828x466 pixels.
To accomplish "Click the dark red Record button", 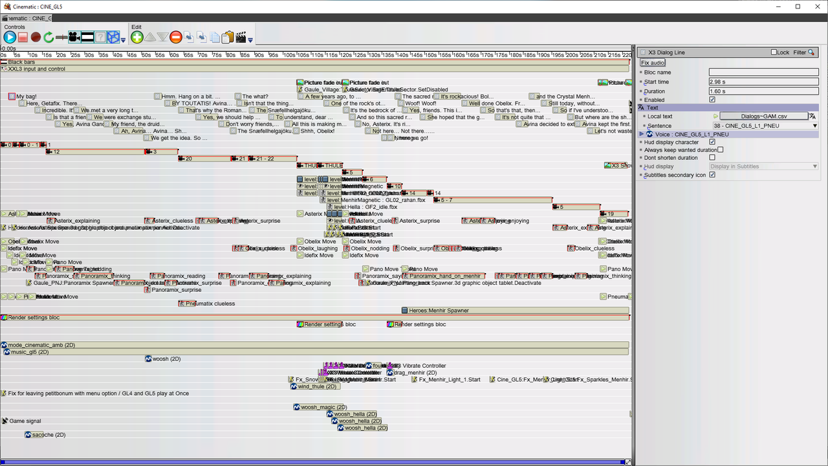I will 36,38.
